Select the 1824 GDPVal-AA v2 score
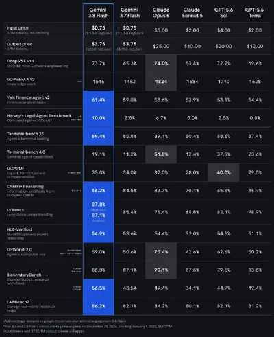274x337 pixels. [x=161, y=82]
